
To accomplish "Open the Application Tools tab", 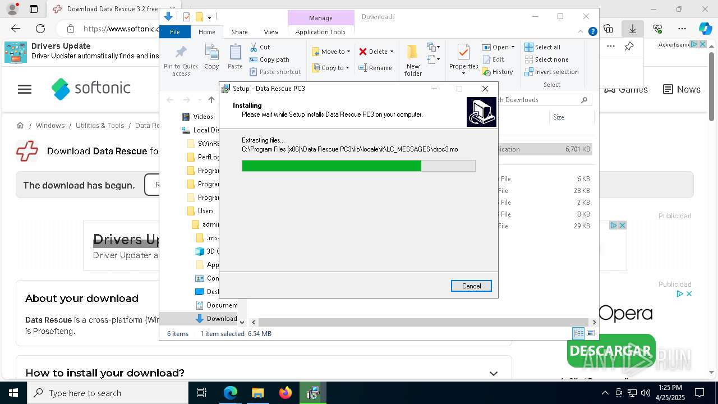I will 320,32.
